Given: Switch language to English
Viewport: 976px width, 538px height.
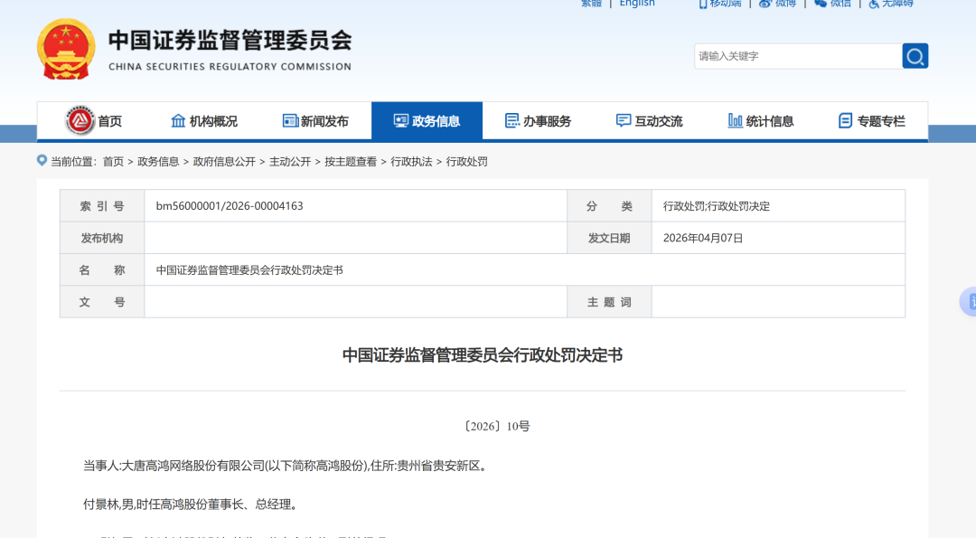Looking at the screenshot, I should [637, 4].
